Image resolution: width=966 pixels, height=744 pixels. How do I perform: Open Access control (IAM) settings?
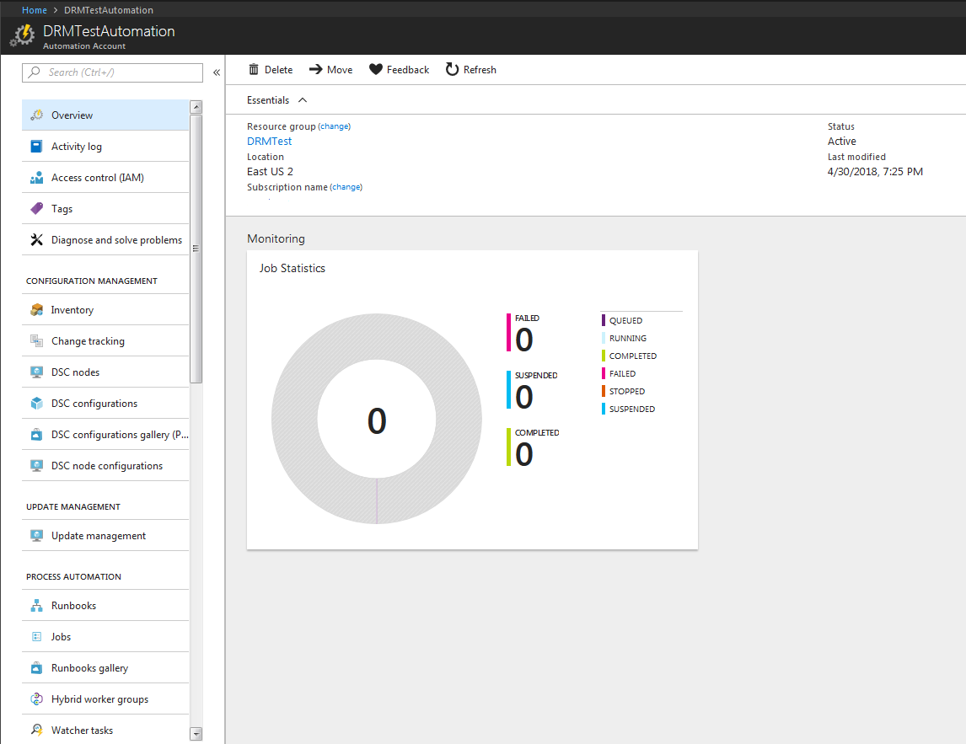(x=37, y=177)
